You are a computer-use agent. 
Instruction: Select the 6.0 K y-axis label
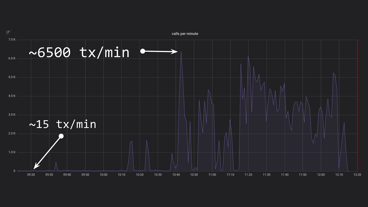12,59
